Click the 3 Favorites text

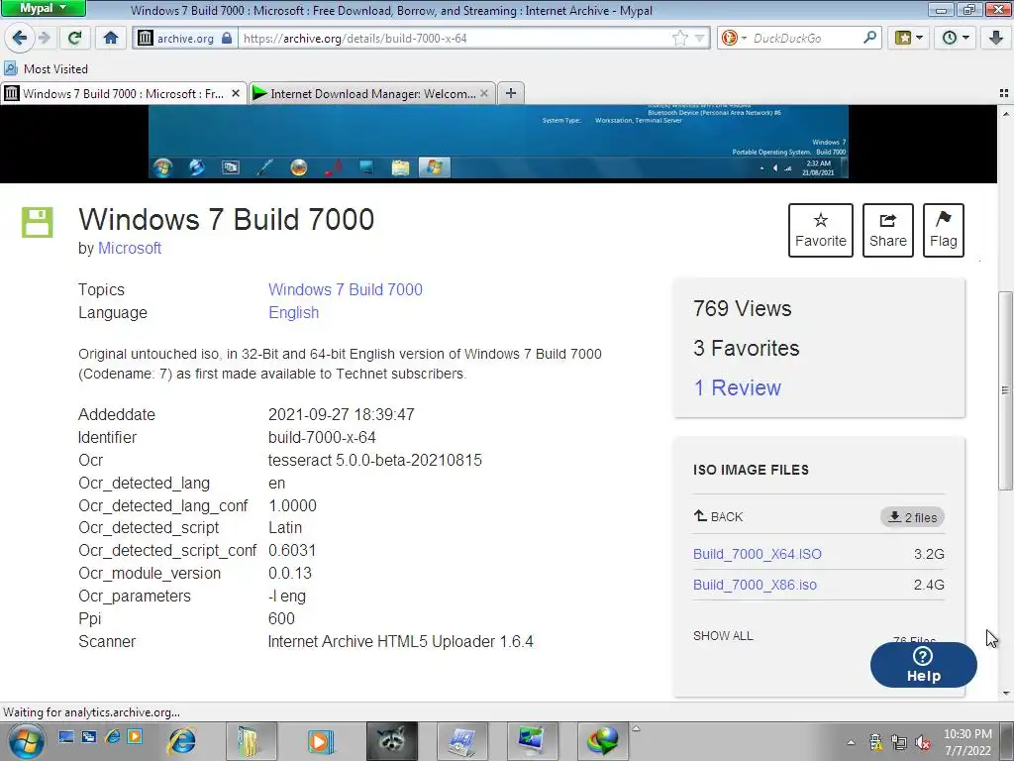pyautogui.click(x=747, y=348)
